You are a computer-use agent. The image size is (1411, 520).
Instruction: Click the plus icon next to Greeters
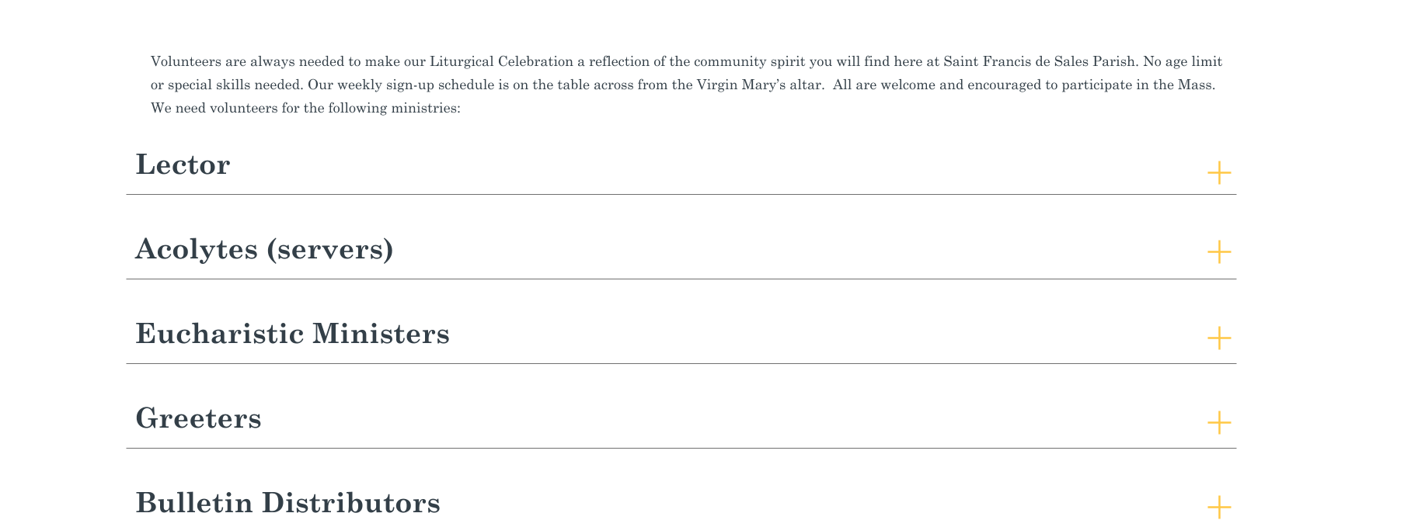coord(1218,423)
